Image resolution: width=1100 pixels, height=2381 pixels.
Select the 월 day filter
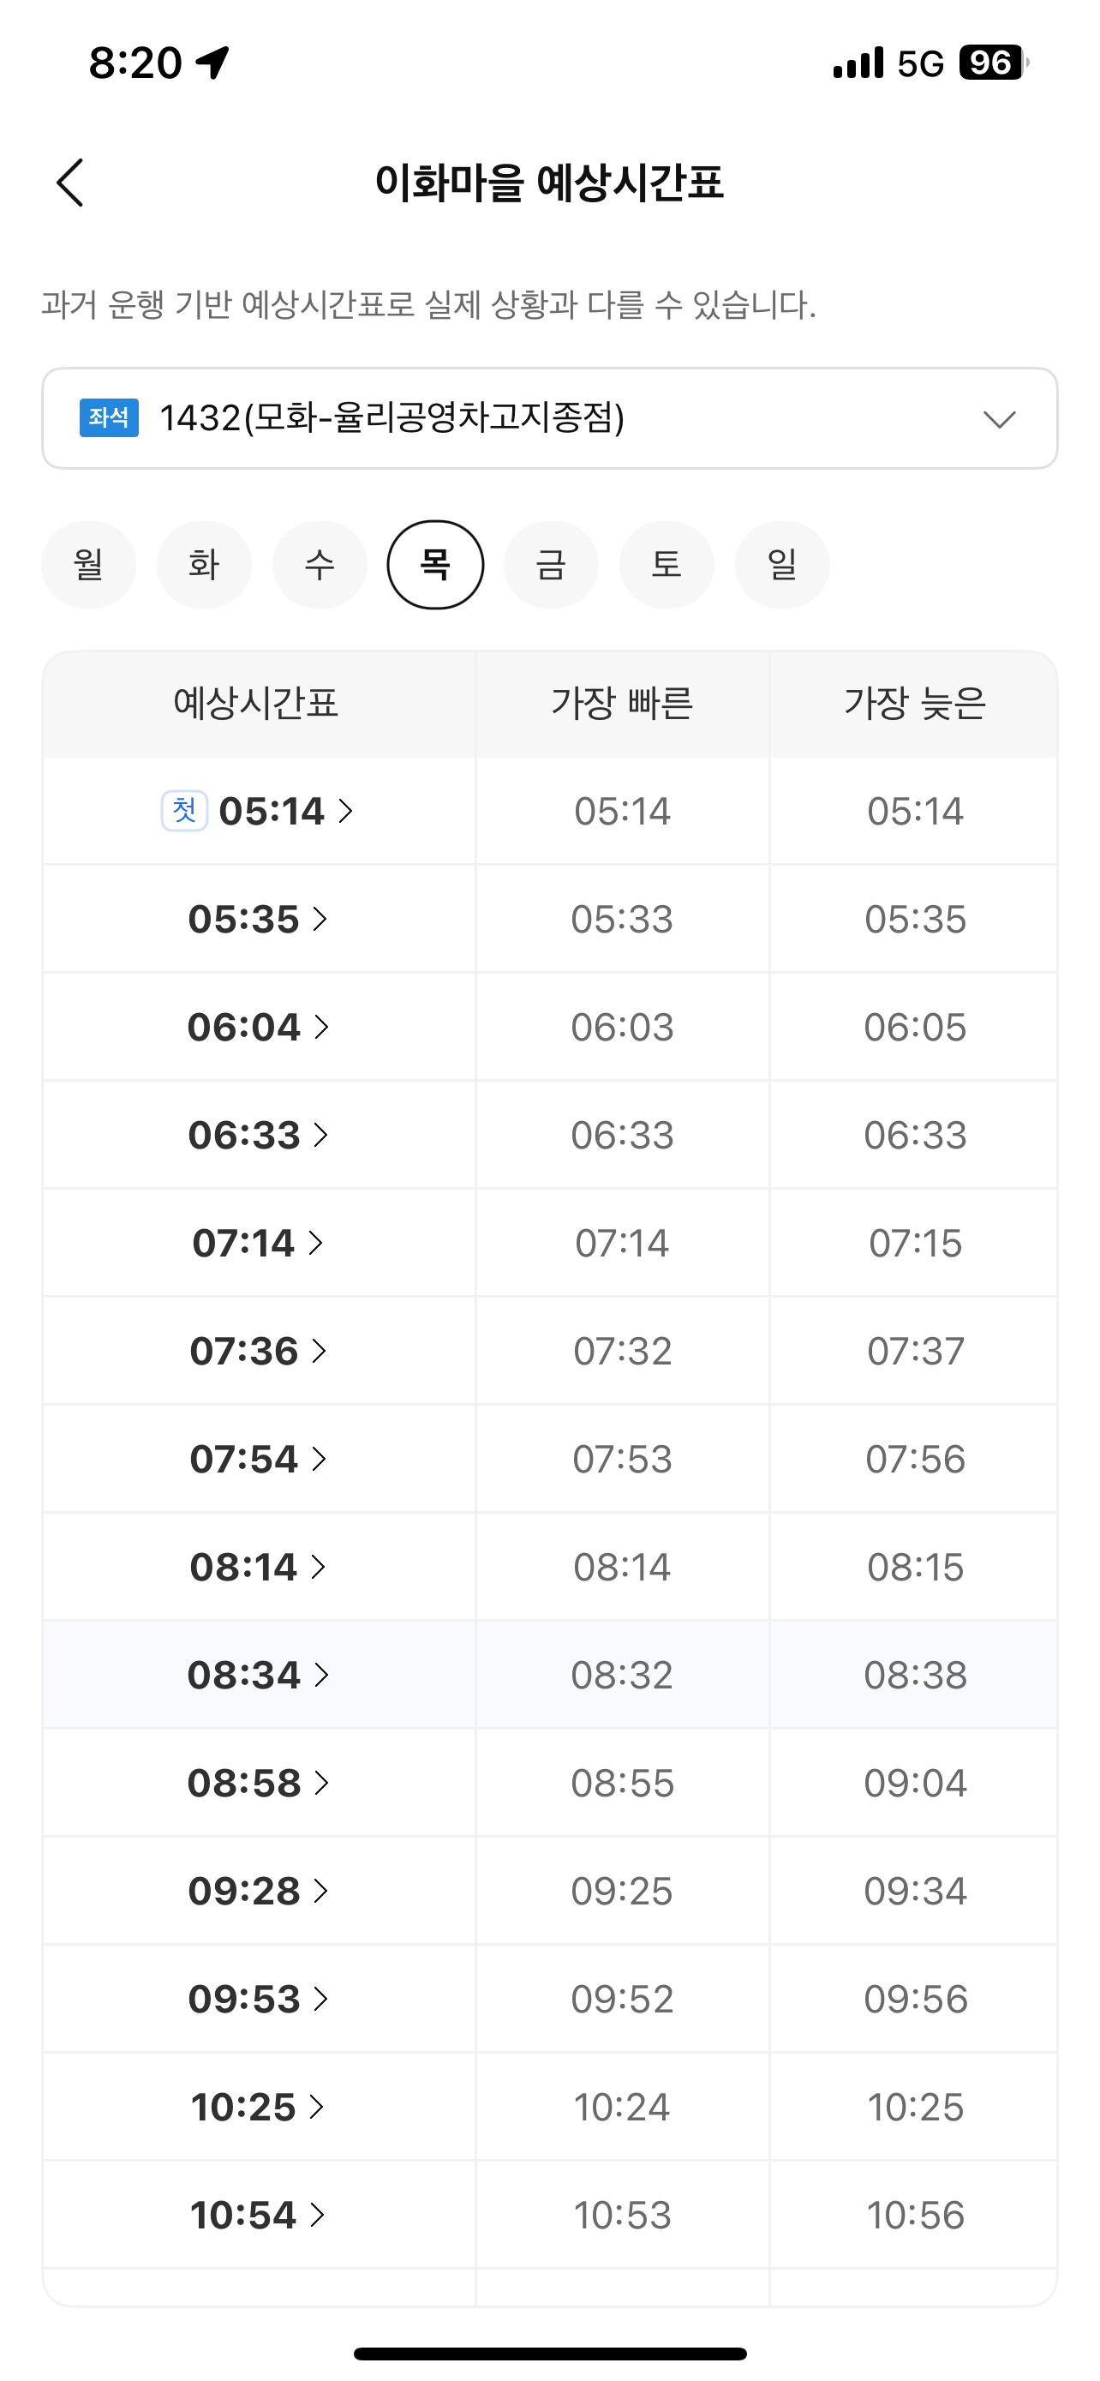(x=88, y=565)
